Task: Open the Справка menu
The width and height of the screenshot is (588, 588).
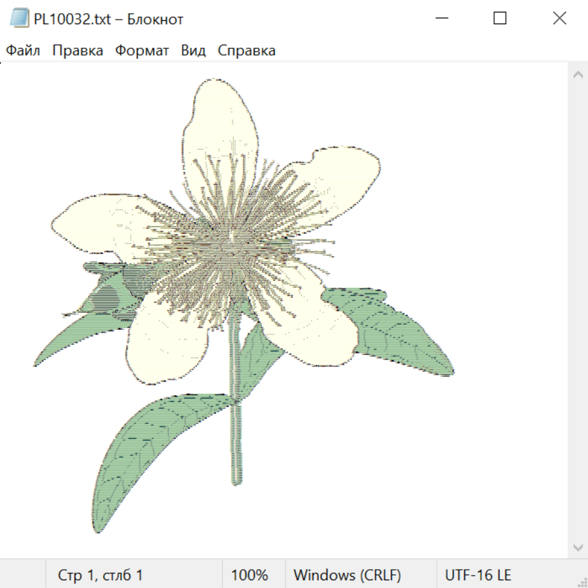Action: [246, 51]
